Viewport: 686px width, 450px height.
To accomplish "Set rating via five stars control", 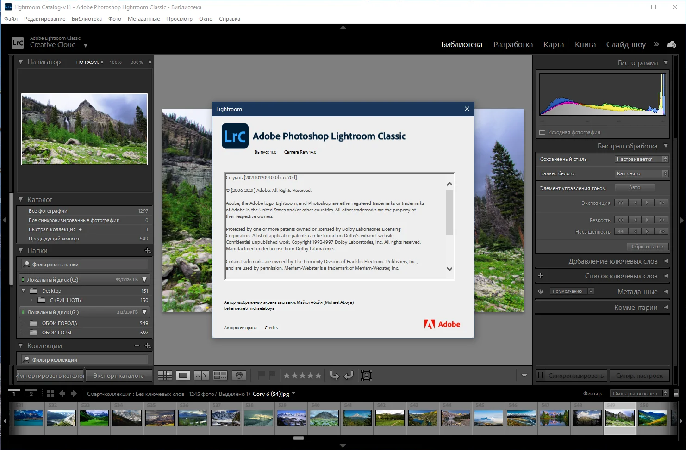I will click(302, 376).
